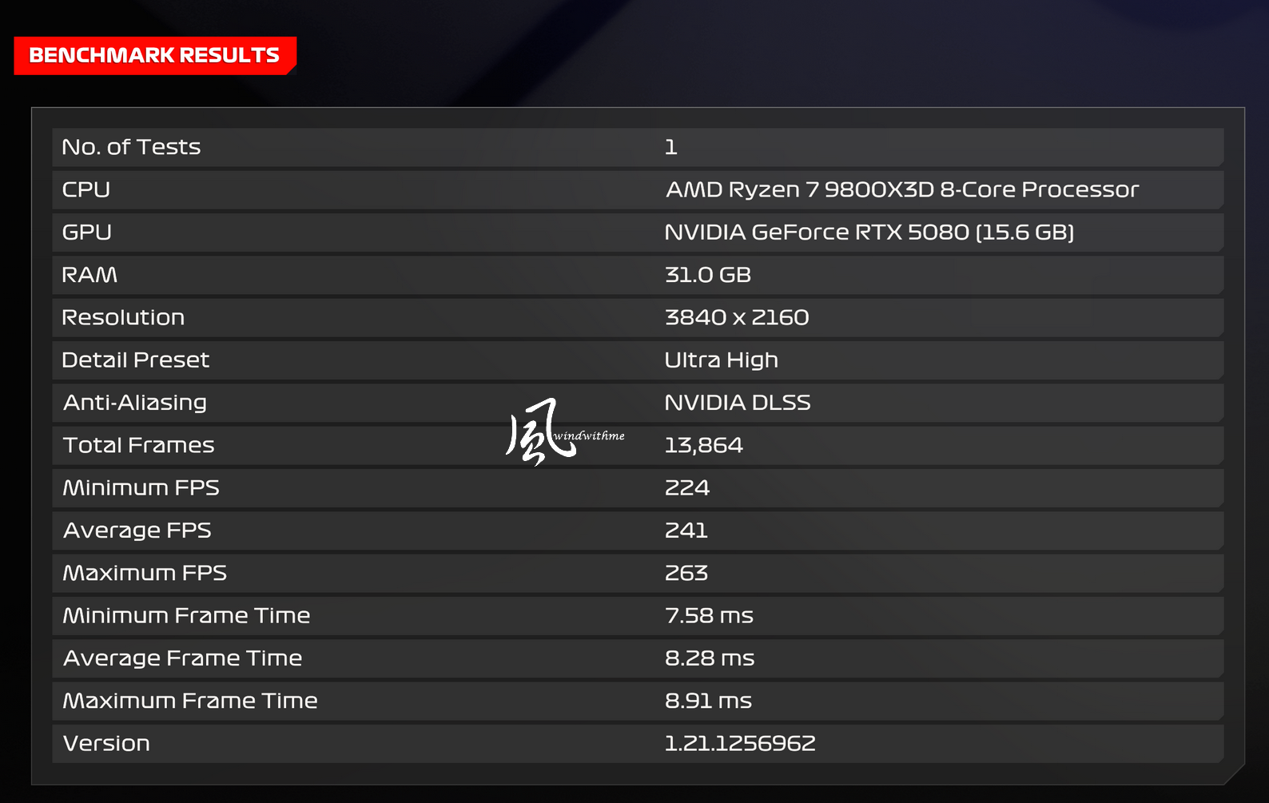Click the BENCHMARK RESULTS header label

click(154, 55)
